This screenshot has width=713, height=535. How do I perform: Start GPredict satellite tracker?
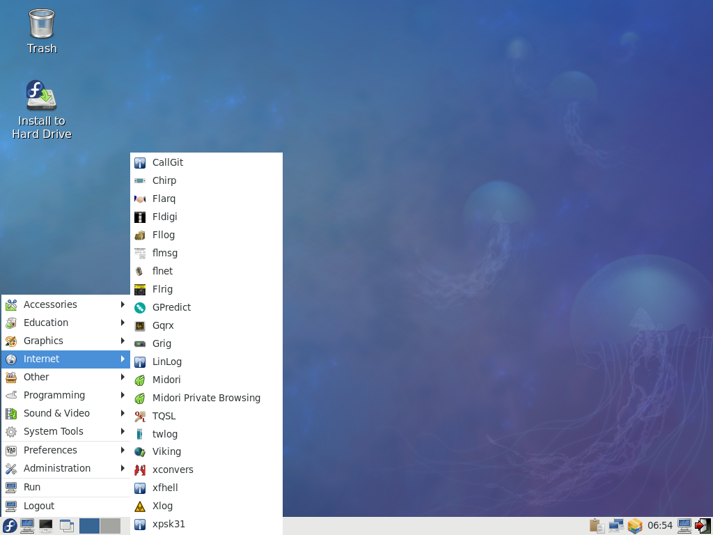pos(206,307)
